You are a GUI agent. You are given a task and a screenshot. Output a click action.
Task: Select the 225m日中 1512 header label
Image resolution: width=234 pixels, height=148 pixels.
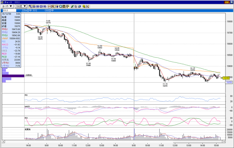[30, 11]
